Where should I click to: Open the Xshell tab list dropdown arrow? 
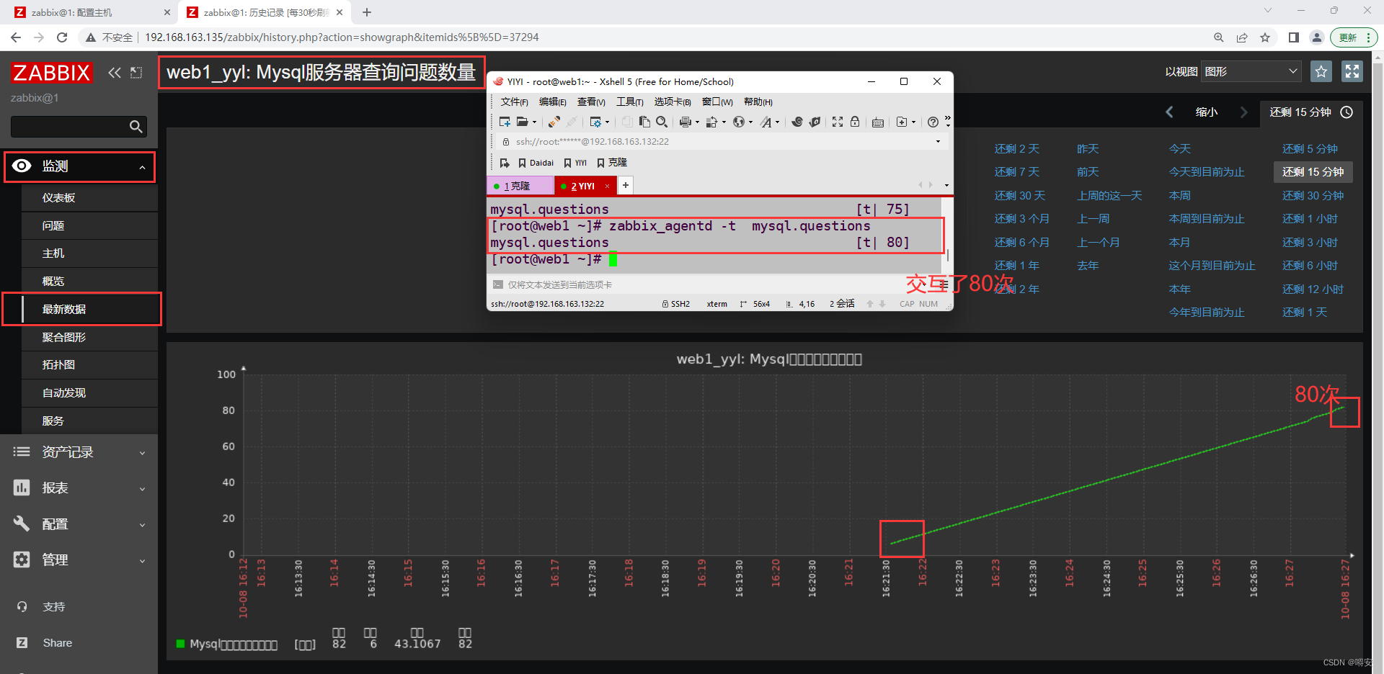946,185
